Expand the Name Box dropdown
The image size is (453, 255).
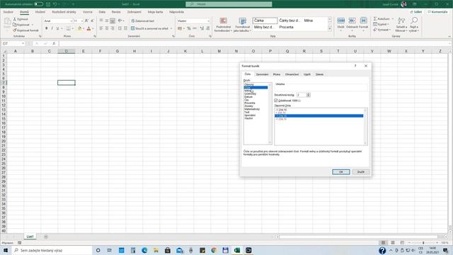pos(23,43)
